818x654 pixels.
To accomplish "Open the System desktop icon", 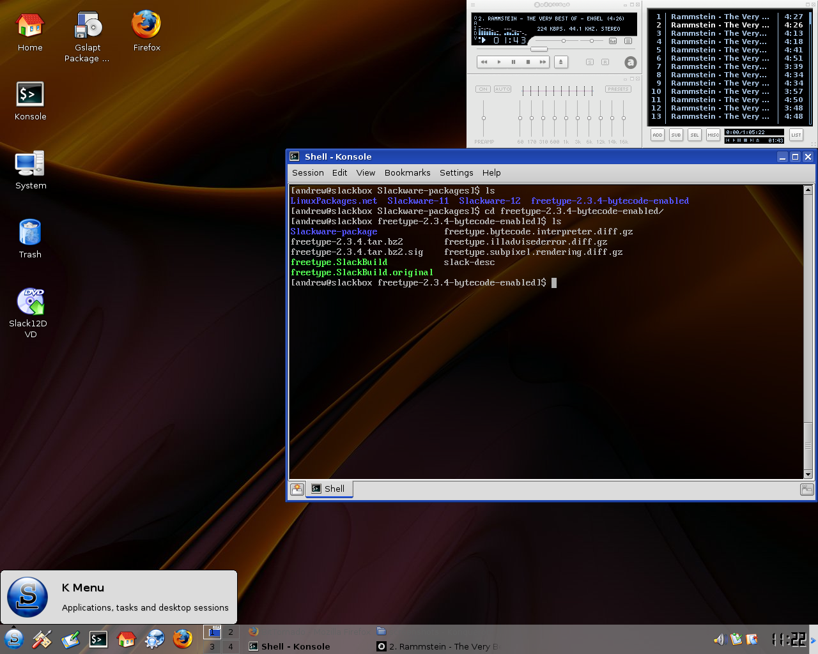I will point(30,170).
